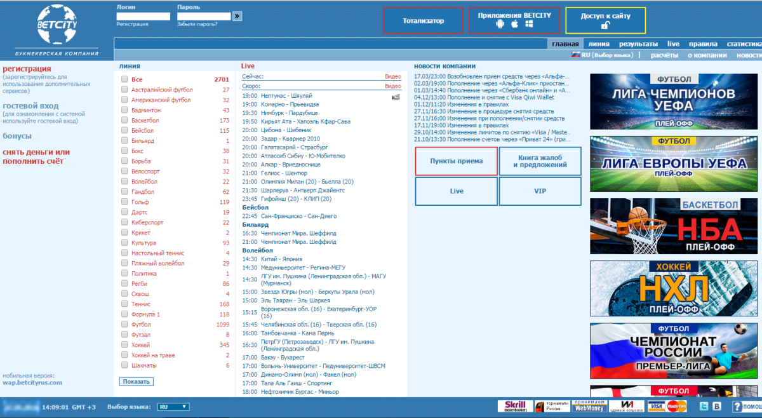762x418 pixels.
Task: Click the Skrill payment logo
Action: (x=515, y=406)
